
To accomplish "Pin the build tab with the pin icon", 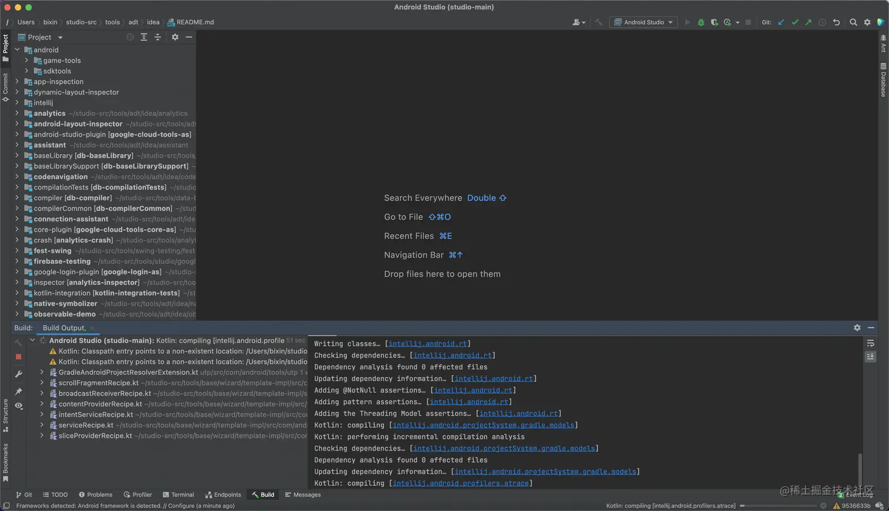I will tap(19, 391).
